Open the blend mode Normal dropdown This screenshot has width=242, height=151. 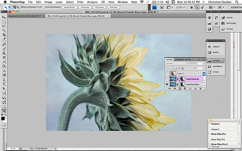(x=177, y=63)
